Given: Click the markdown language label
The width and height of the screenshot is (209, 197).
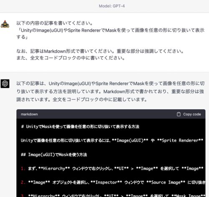Looking at the screenshot, I should [29, 114].
